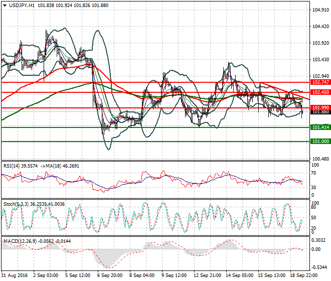Click the 102.940 price scale value
331x281 pixels.
point(320,76)
